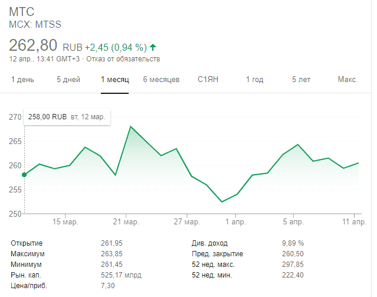This screenshot has width=377, height=297.
Task: Click the previous close '260,50'
Action: click(293, 254)
